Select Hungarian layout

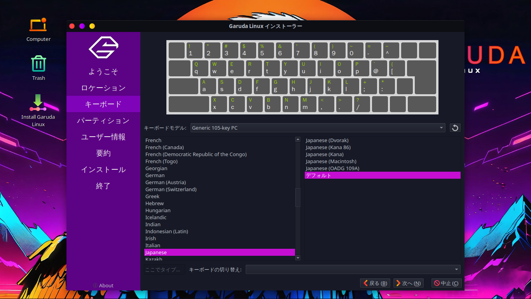point(220,210)
